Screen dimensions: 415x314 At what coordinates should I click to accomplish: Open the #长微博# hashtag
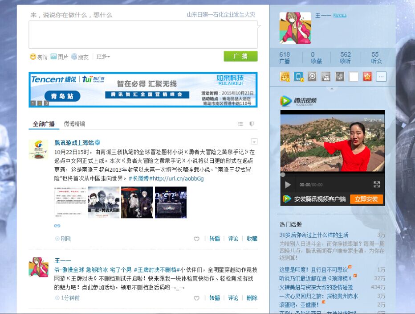point(140,178)
